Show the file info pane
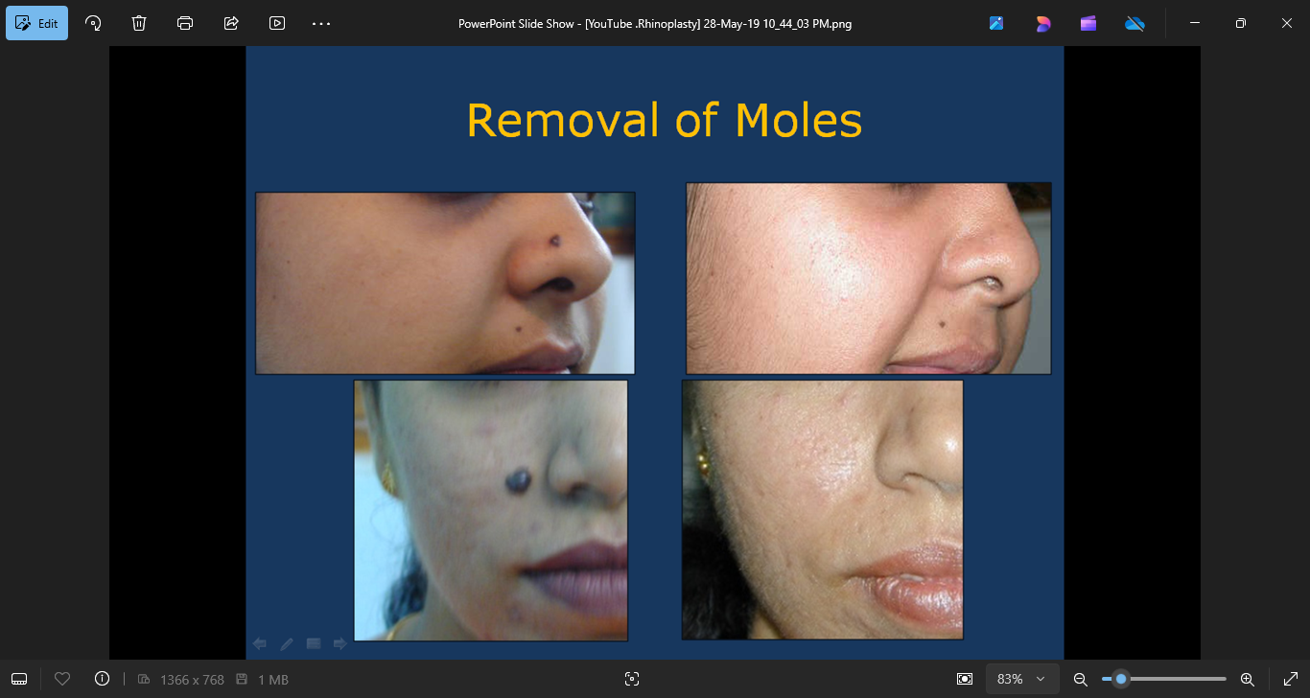 point(103,679)
